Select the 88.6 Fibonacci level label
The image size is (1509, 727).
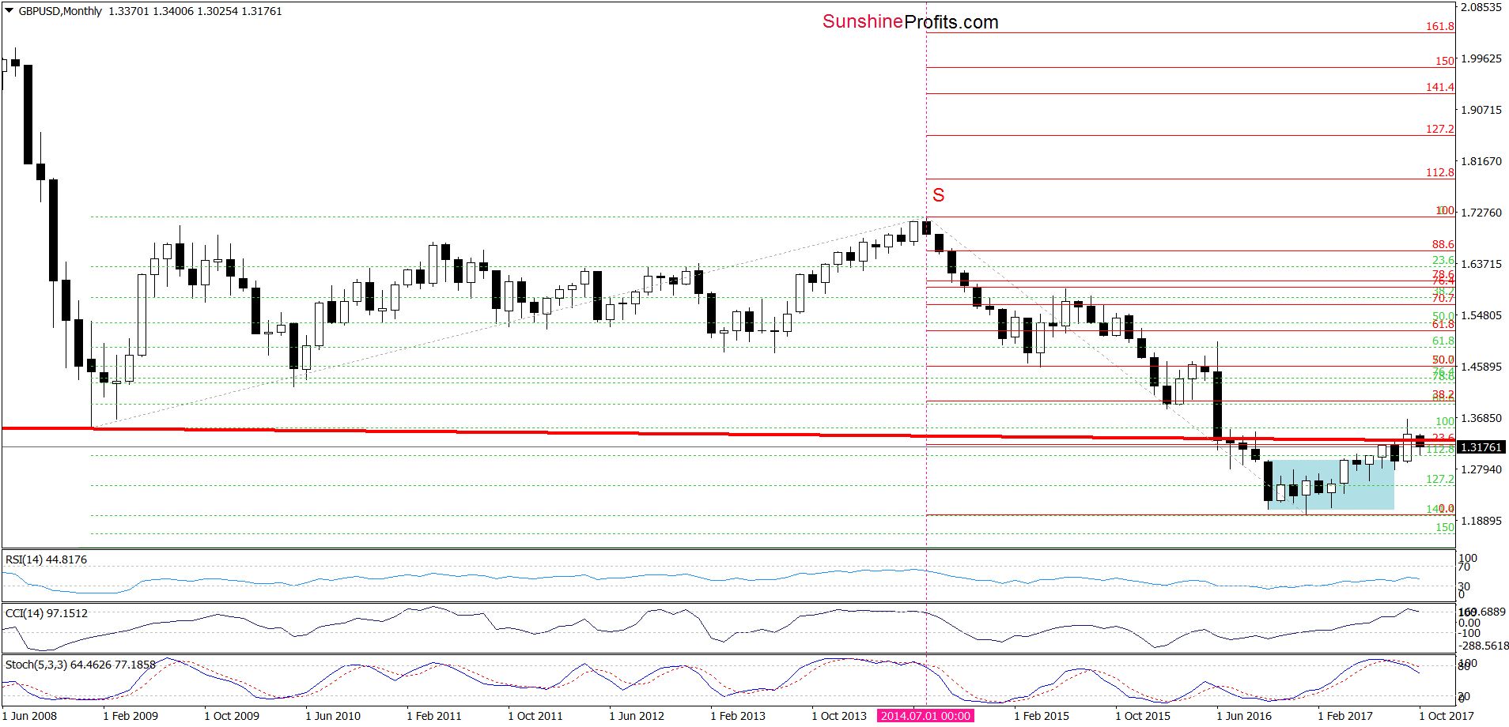coord(1443,244)
